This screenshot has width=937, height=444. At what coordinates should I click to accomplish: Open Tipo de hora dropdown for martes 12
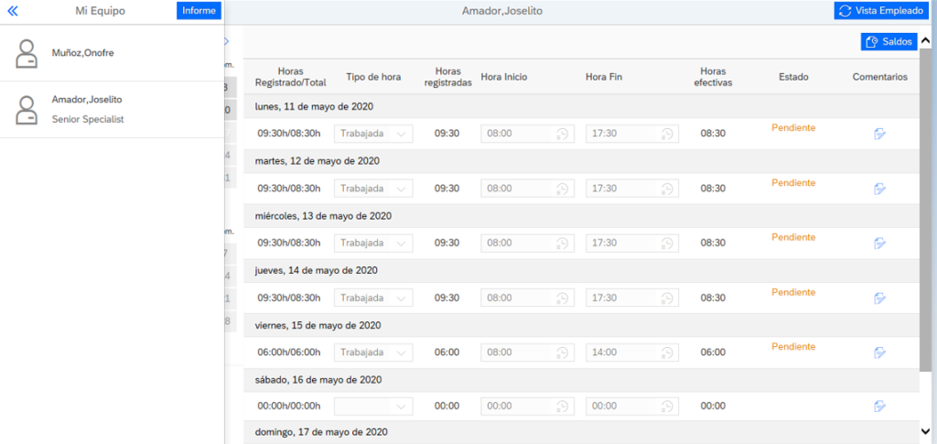pos(373,189)
